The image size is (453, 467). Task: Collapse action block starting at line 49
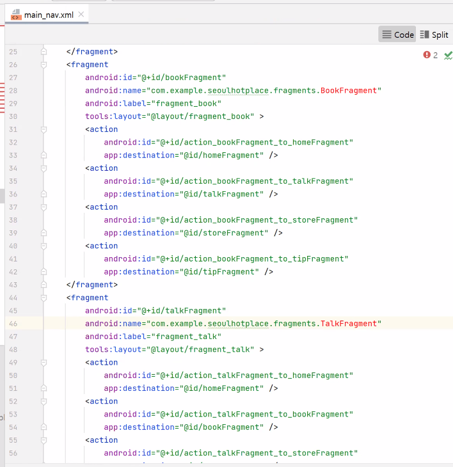click(x=44, y=363)
